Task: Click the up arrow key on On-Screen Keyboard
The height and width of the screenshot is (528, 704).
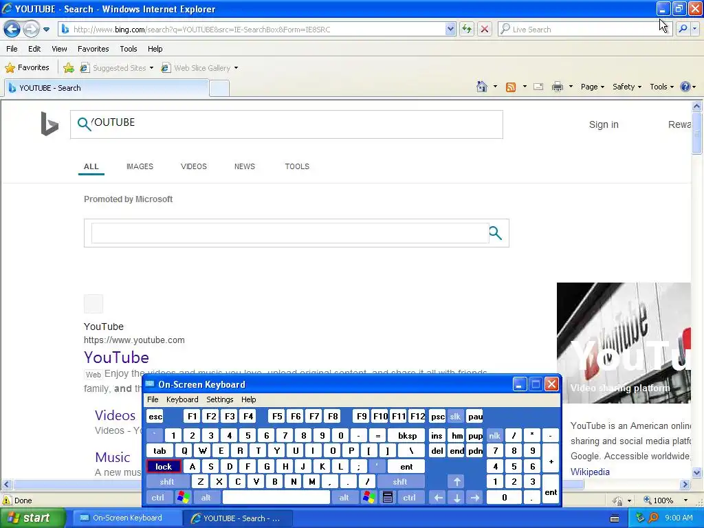Action: [x=456, y=482]
